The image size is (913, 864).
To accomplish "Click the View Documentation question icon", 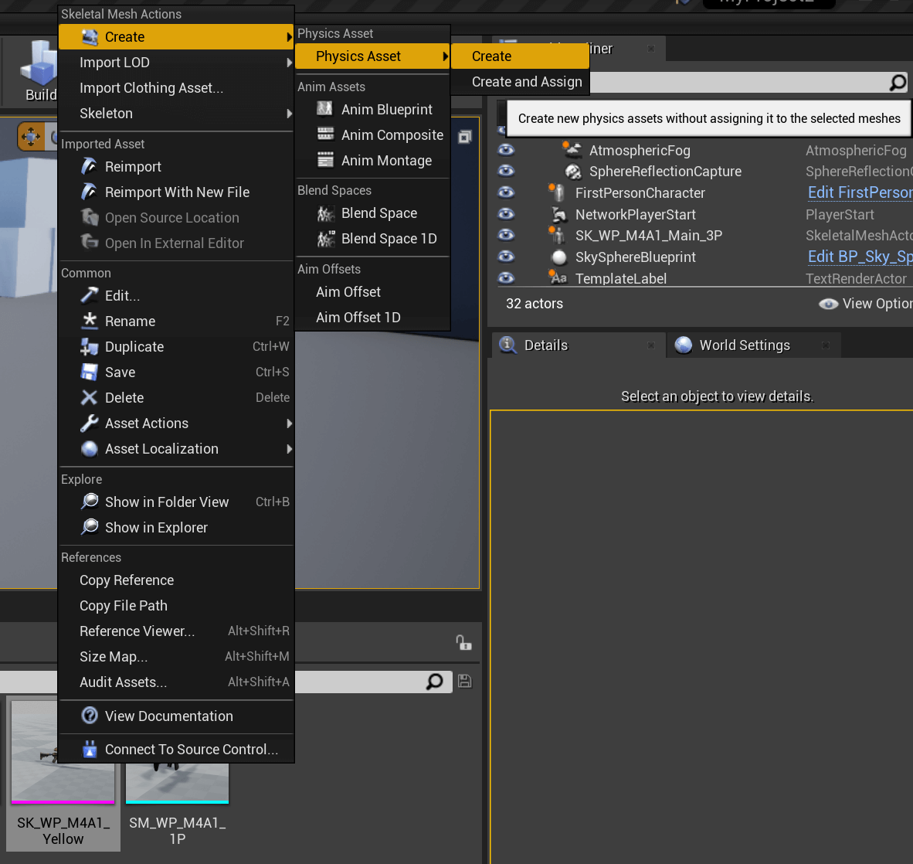I will [89, 716].
